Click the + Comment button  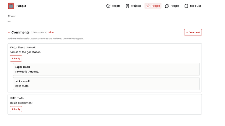point(193,33)
